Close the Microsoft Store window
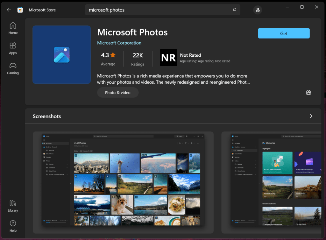 pyautogui.click(x=317, y=7)
